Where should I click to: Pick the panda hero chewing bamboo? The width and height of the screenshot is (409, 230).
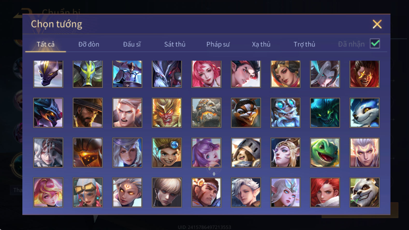(x=364, y=192)
